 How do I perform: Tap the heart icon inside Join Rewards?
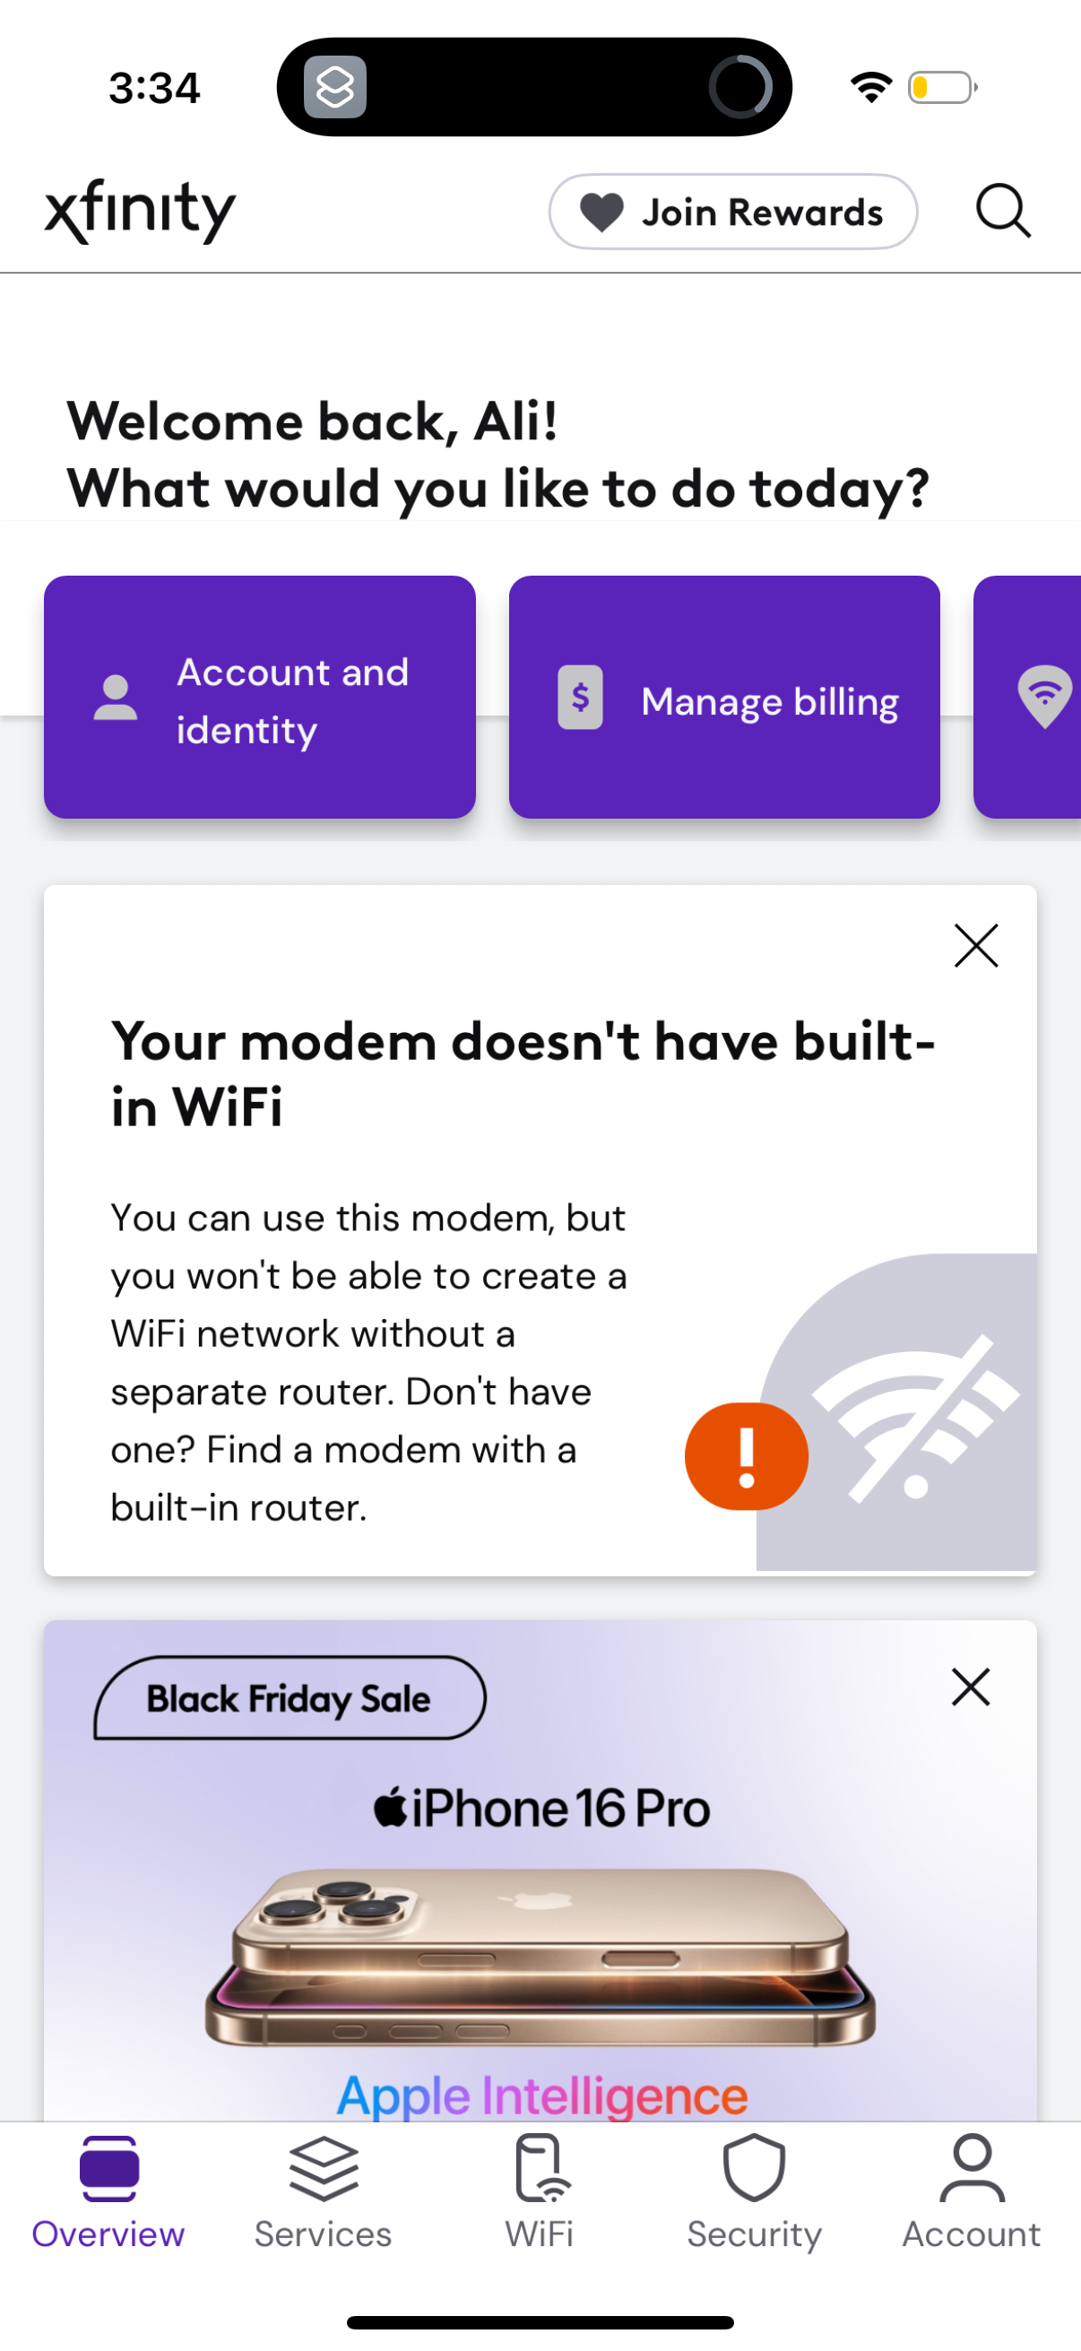604,211
